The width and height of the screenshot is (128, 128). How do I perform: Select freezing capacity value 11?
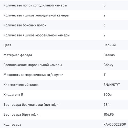tap(105, 75)
